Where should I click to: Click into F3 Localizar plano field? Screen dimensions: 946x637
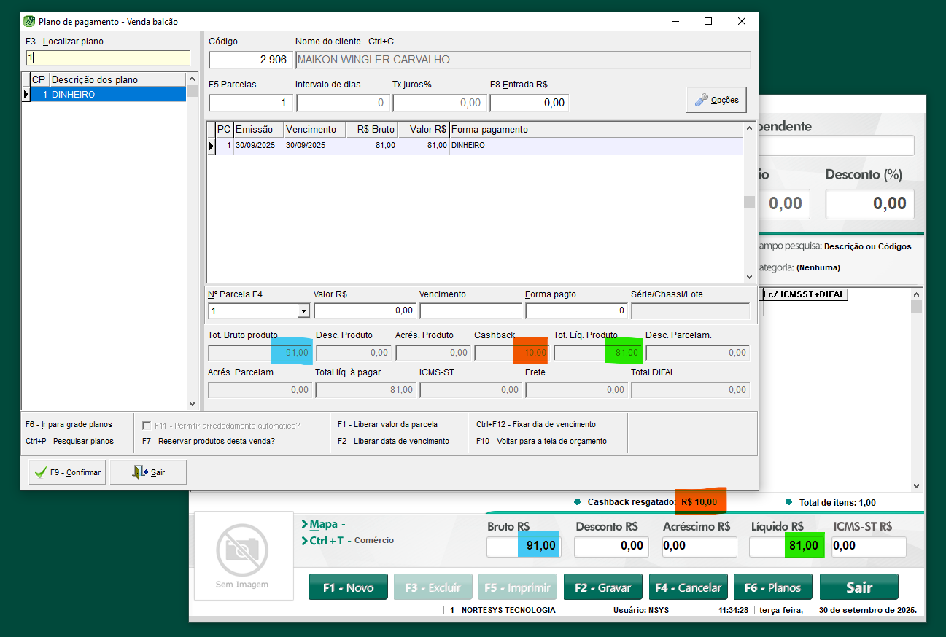click(x=107, y=58)
